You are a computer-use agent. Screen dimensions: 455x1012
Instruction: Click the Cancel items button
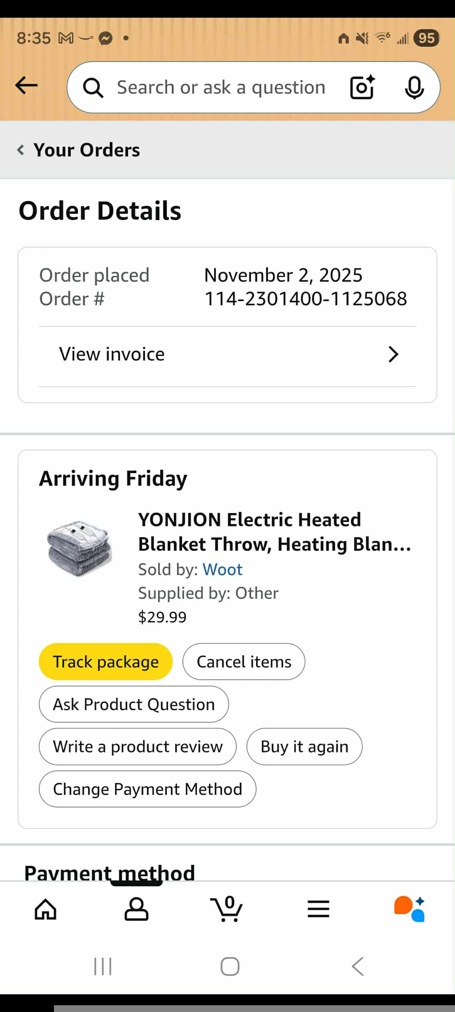coord(244,662)
